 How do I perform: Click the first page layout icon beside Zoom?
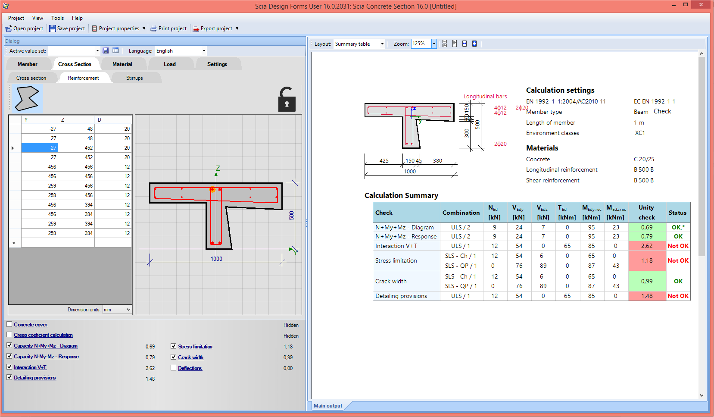point(445,44)
